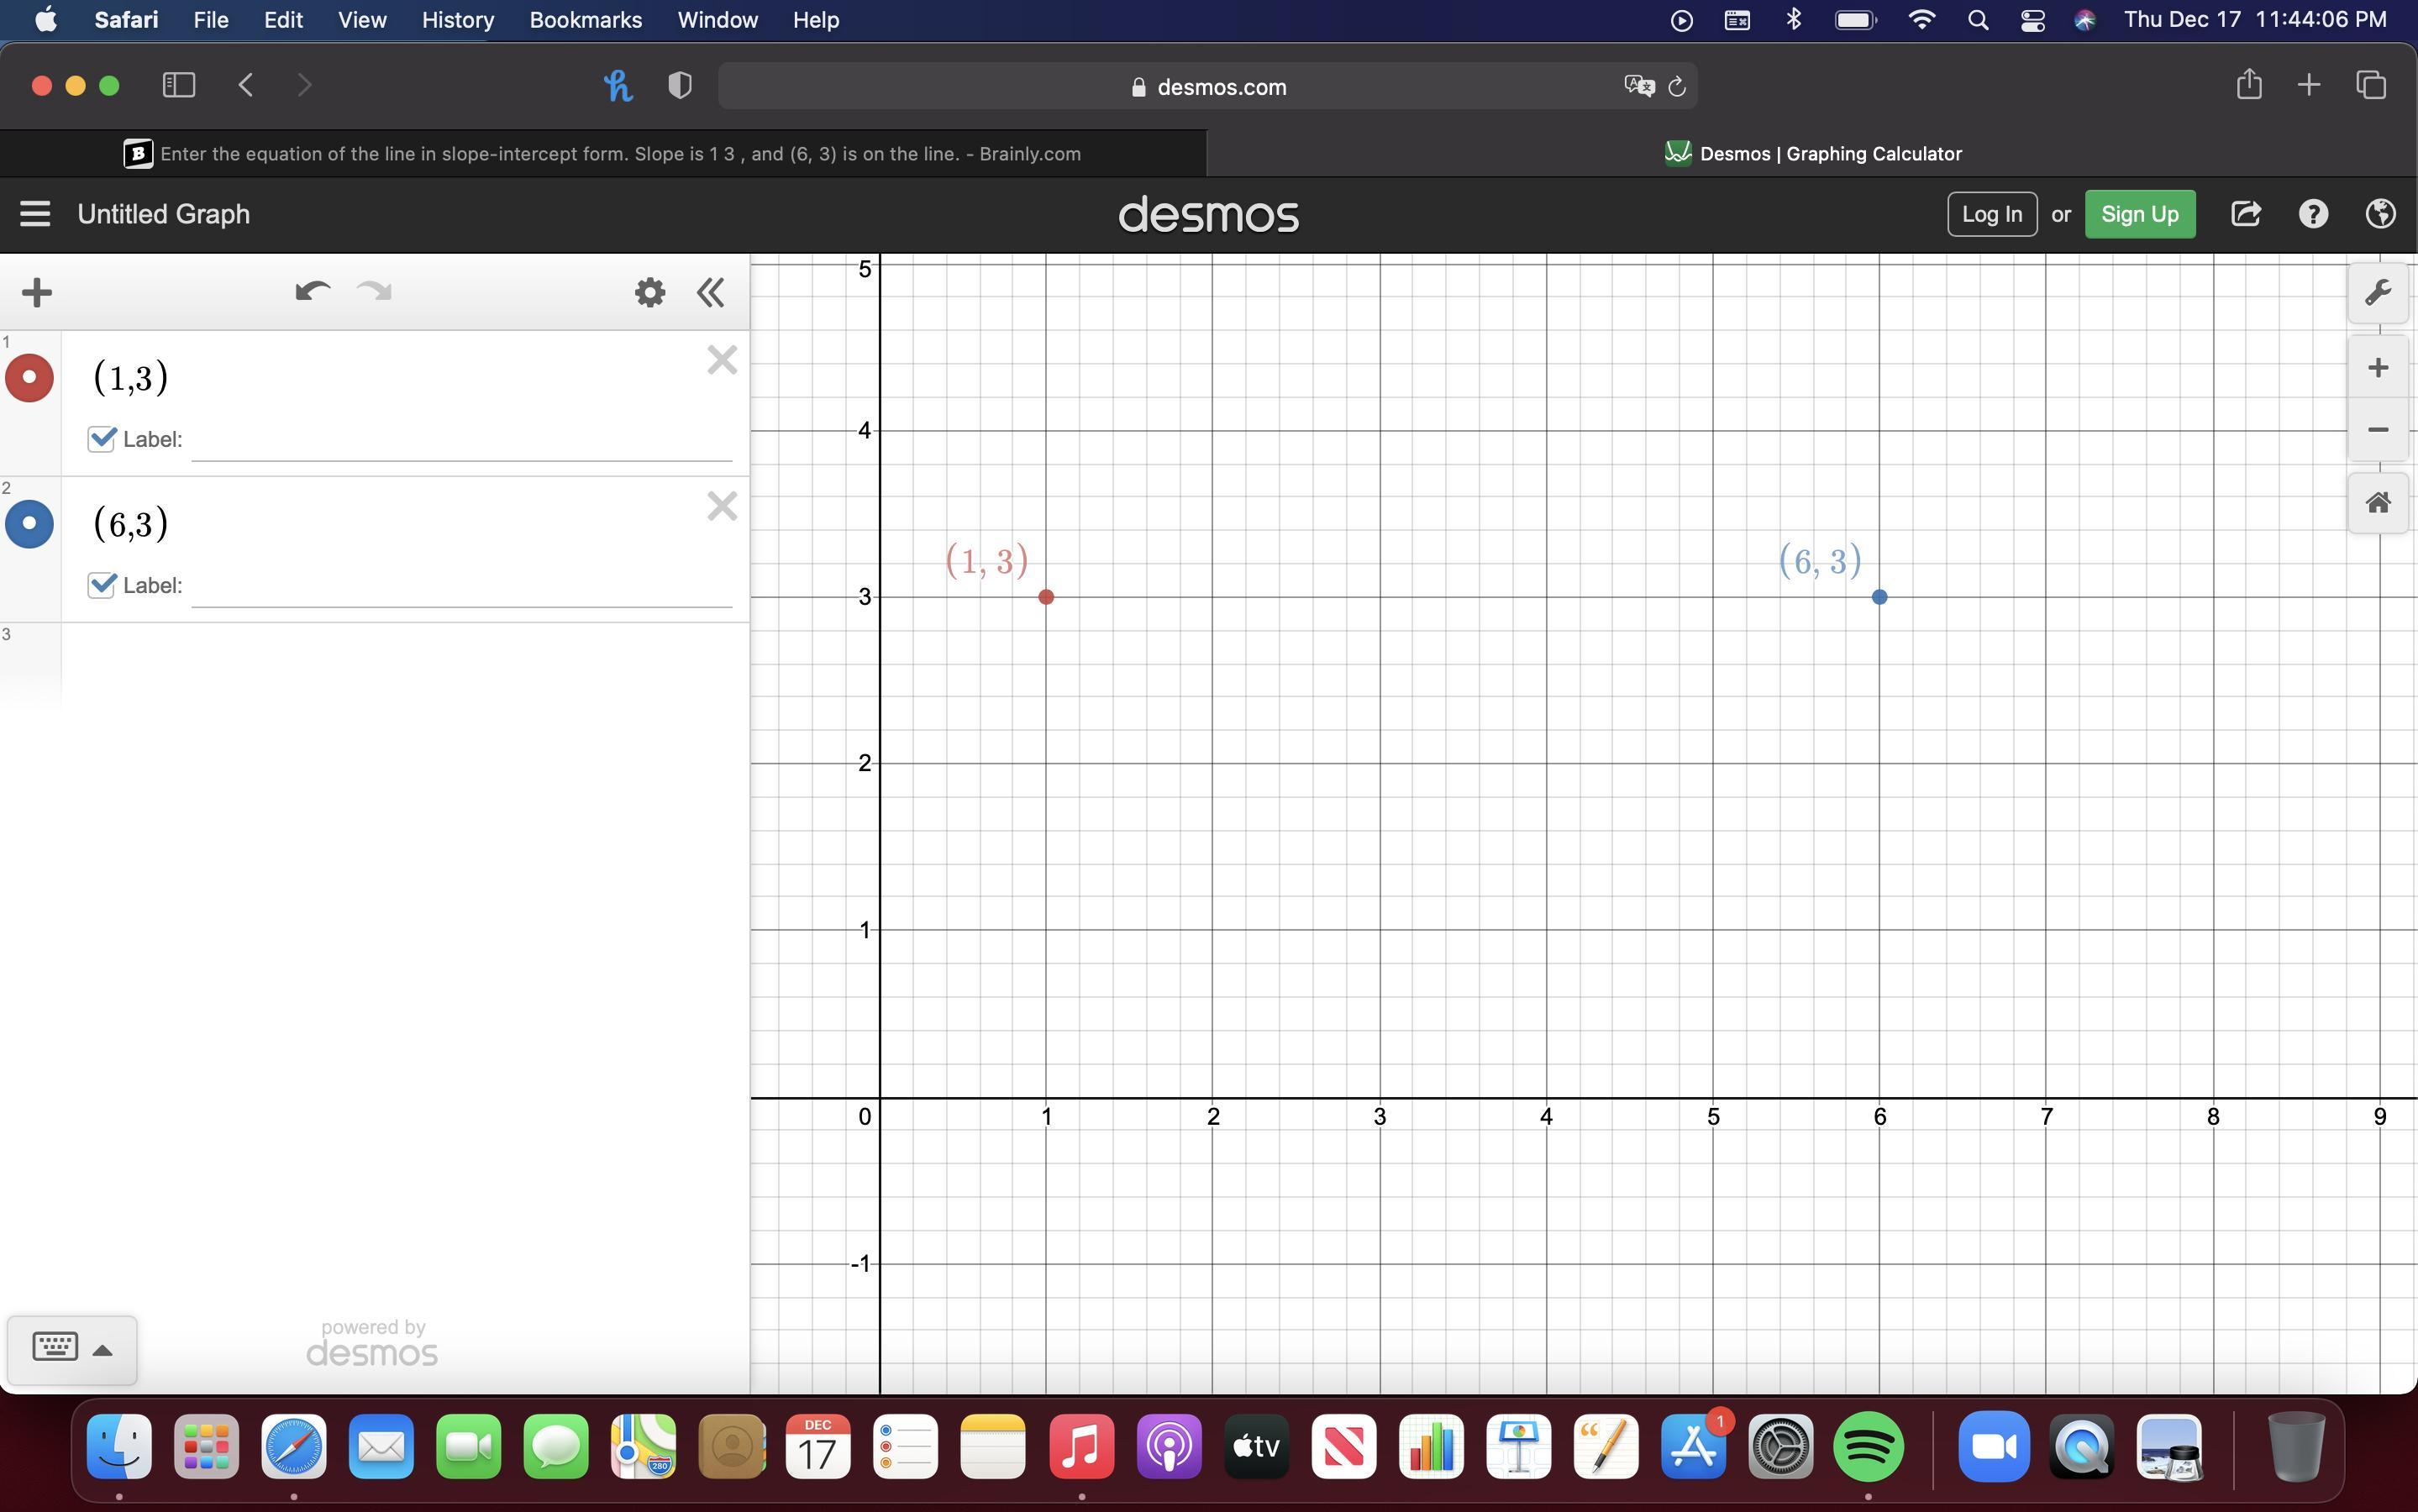Click the Zoom Out minus button
The width and height of the screenshot is (2418, 1512).
(x=2377, y=430)
